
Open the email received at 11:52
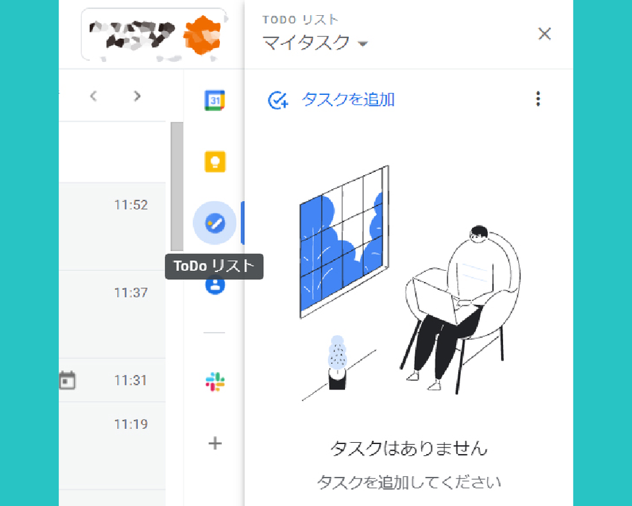pyautogui.click(x=113, y=226)
